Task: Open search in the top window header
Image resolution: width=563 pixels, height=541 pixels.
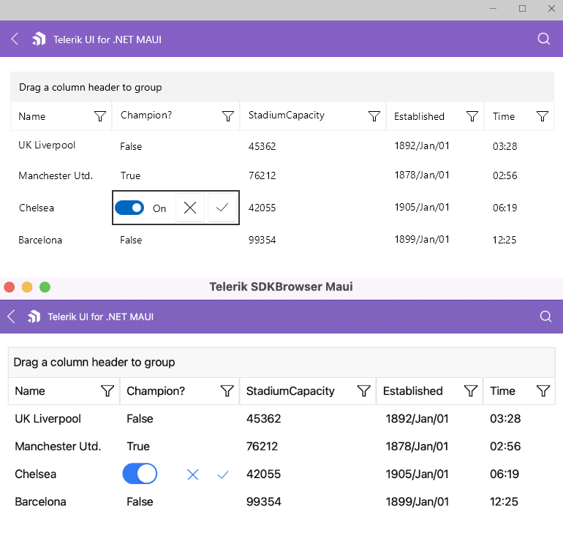Action: point(543,39)
